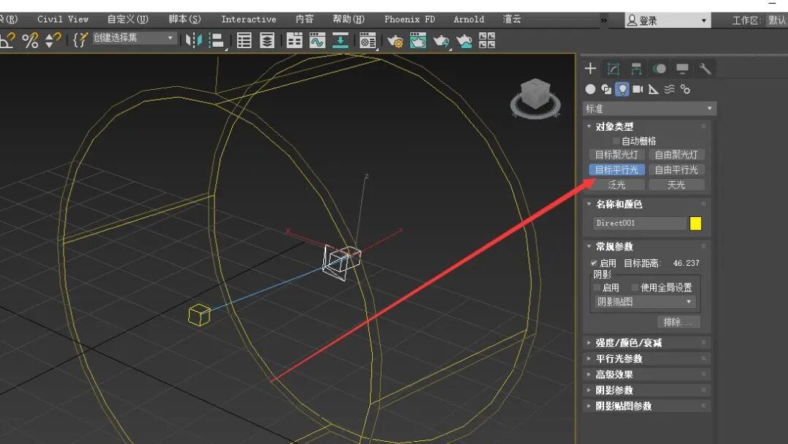Click the Mirror tool icon

tap(193, 40)
